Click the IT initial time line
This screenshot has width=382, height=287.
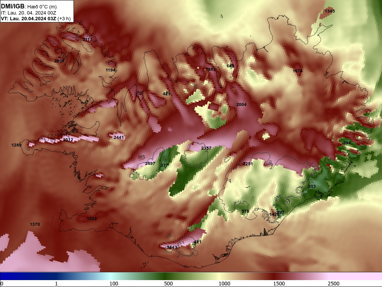[28, 13]
